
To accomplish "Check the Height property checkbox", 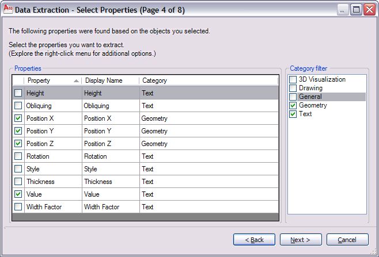I will 18,93.
